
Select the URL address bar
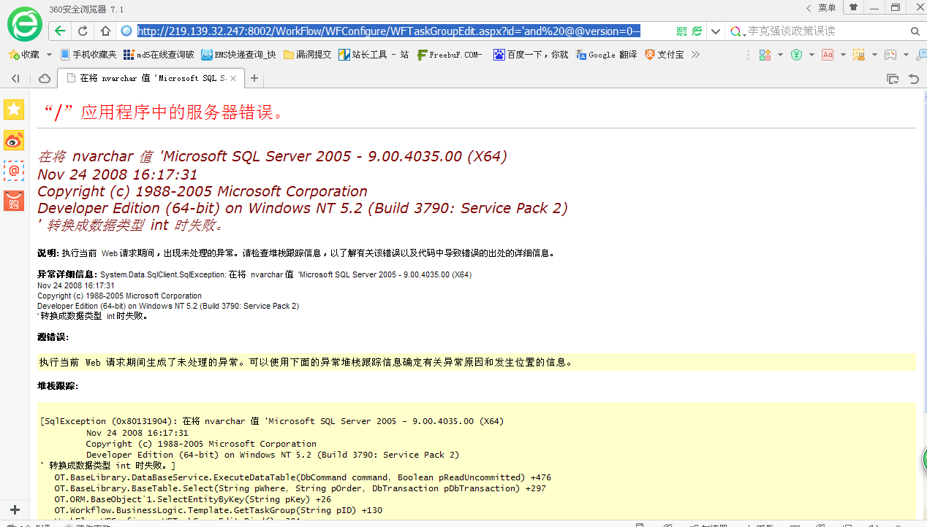click(402, 31)
